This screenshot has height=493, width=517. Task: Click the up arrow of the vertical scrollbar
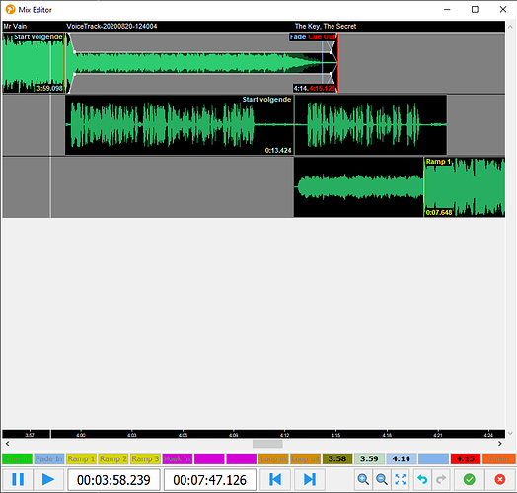(510, 26)
